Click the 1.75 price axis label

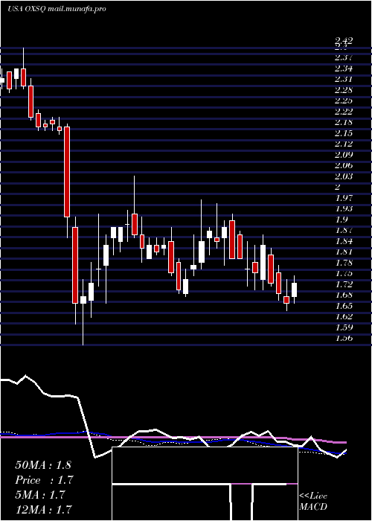point(344,273)
